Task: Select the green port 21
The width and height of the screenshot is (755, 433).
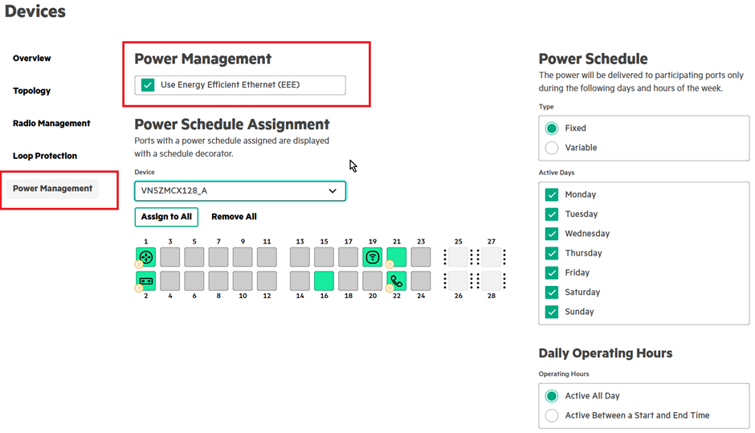Action: tap(397, 257)
